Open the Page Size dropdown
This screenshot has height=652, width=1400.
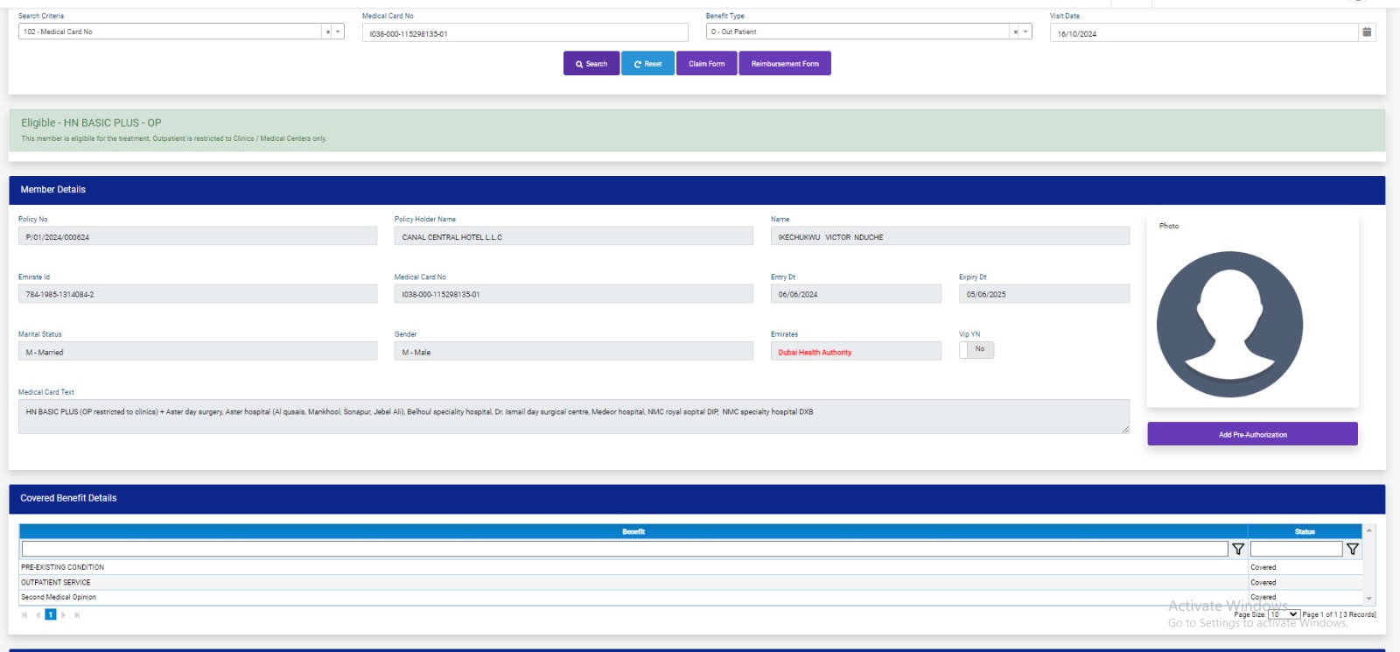(1284, 614)
